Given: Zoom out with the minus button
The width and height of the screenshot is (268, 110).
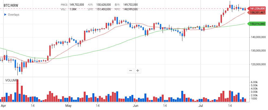Looking at the screenshot, I should (131, 71).
